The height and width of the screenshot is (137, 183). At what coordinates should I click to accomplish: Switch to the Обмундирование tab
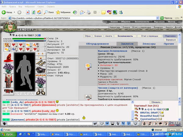[x=97, y=44]
